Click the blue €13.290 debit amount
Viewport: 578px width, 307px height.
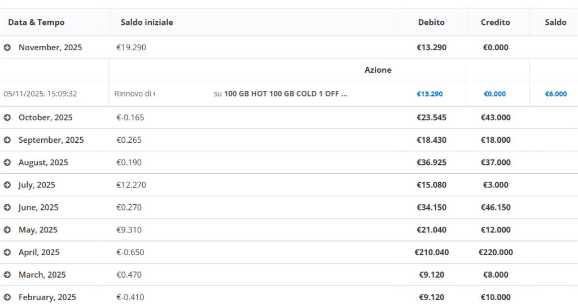pos(430,94)
